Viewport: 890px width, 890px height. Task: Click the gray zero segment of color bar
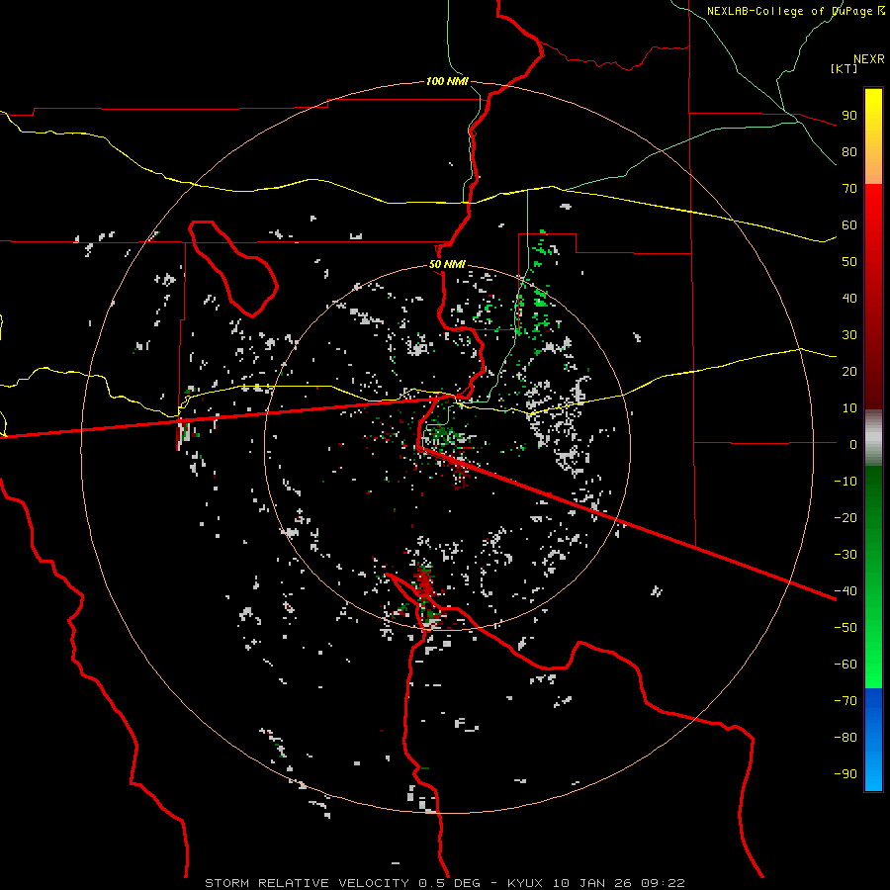coord(873,437)
